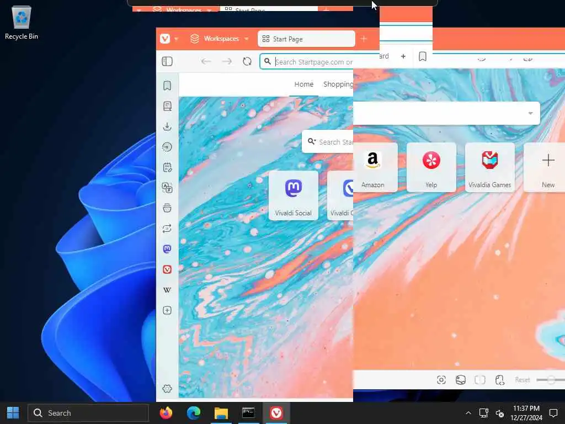This screenshot has height=424, width=565.
Task: Open the search engine selector icon
Action: 312,142
